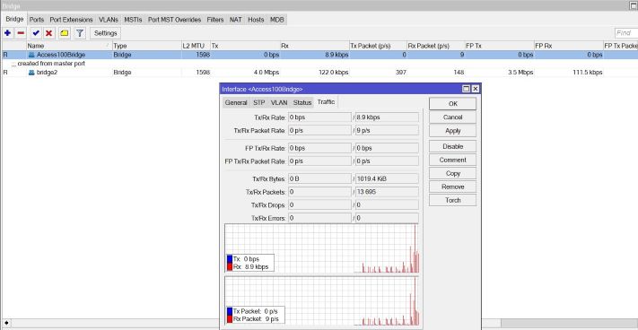Open the filter funnel icon
Image resolution: width=638 pixels, height=330 pixels.
click(x=80, y=33)
